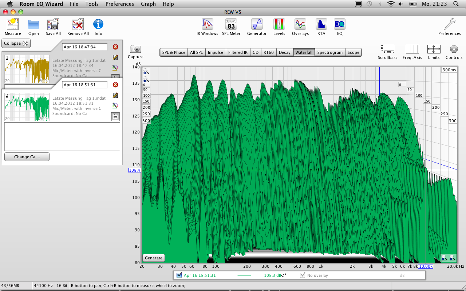Edit measurement 1 trace settings icon

point(115,57)
